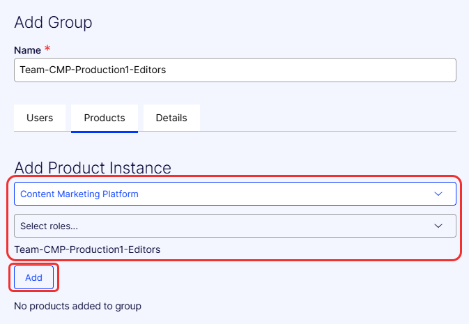
Task: Switch to the Users tab
Action: click(40, 118)
